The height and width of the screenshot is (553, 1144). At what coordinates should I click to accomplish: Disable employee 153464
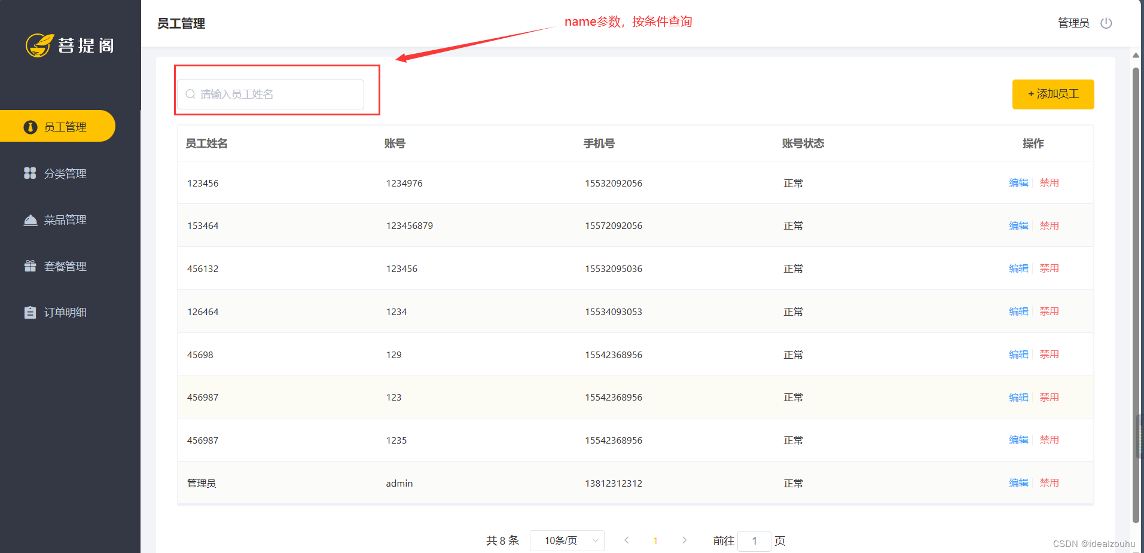pyautogui.click(x=1049, y=226)
